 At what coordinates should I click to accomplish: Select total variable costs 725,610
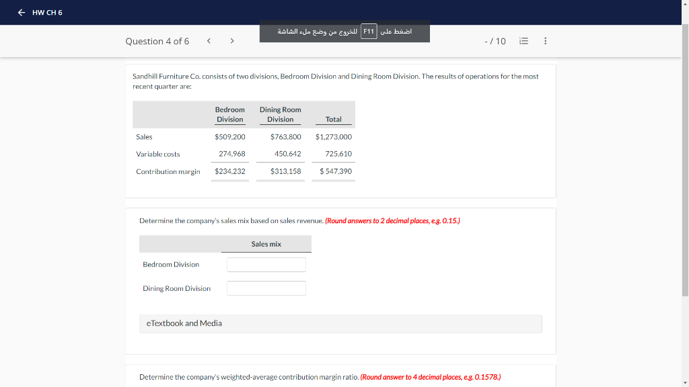[x=338, y=154]
